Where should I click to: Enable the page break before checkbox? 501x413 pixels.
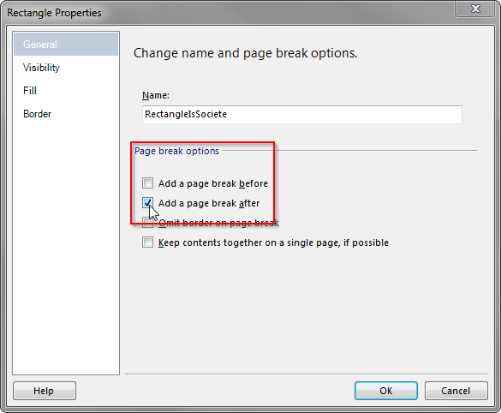pyautogui.click(x=147, y=183)
